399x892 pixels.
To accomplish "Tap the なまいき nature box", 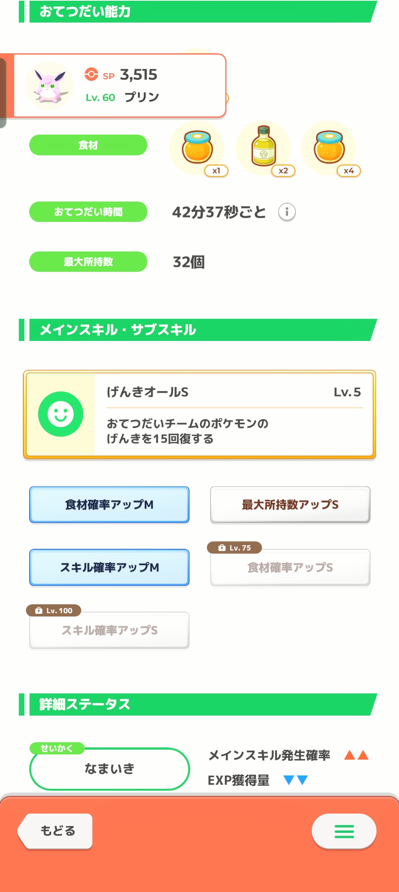I will tap(109, 769).
